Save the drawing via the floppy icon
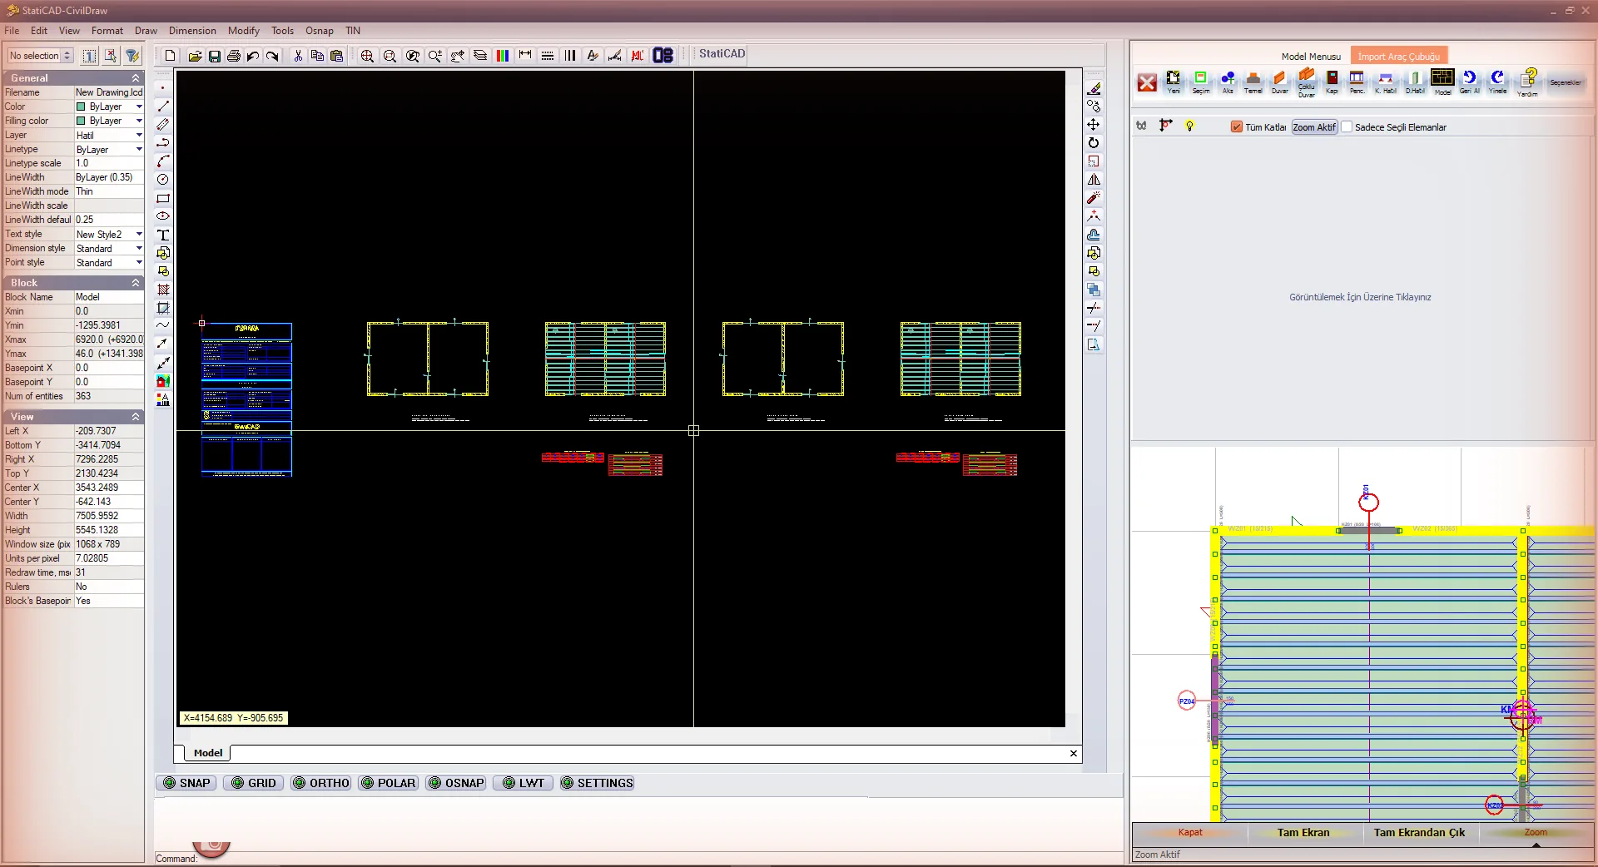The width and height of the screenshot is (1598, 867). click(x=214, y=56)
